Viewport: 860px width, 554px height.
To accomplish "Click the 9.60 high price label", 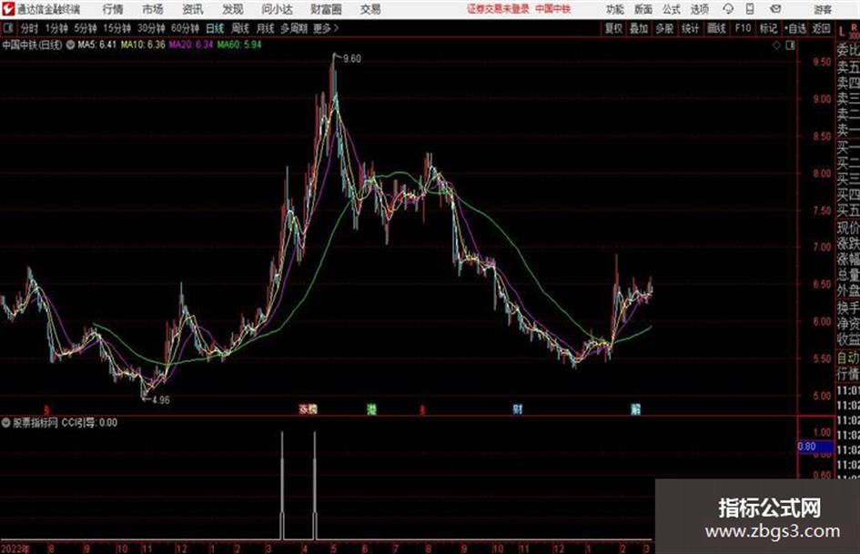I will [352, 59].
